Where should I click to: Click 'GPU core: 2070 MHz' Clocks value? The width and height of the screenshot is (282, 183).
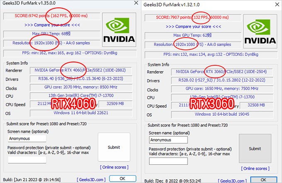point(80,87)
